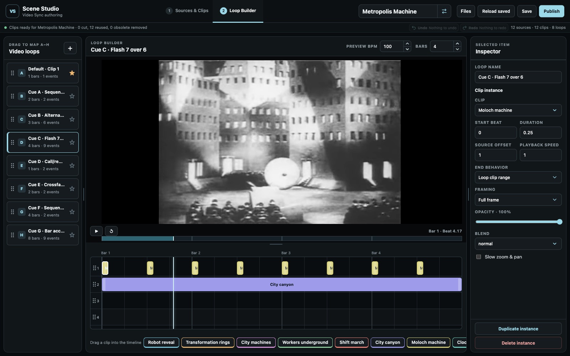The image size is (570, 356).
Task: Click Delete instance
Action: (x=518, y=343)
